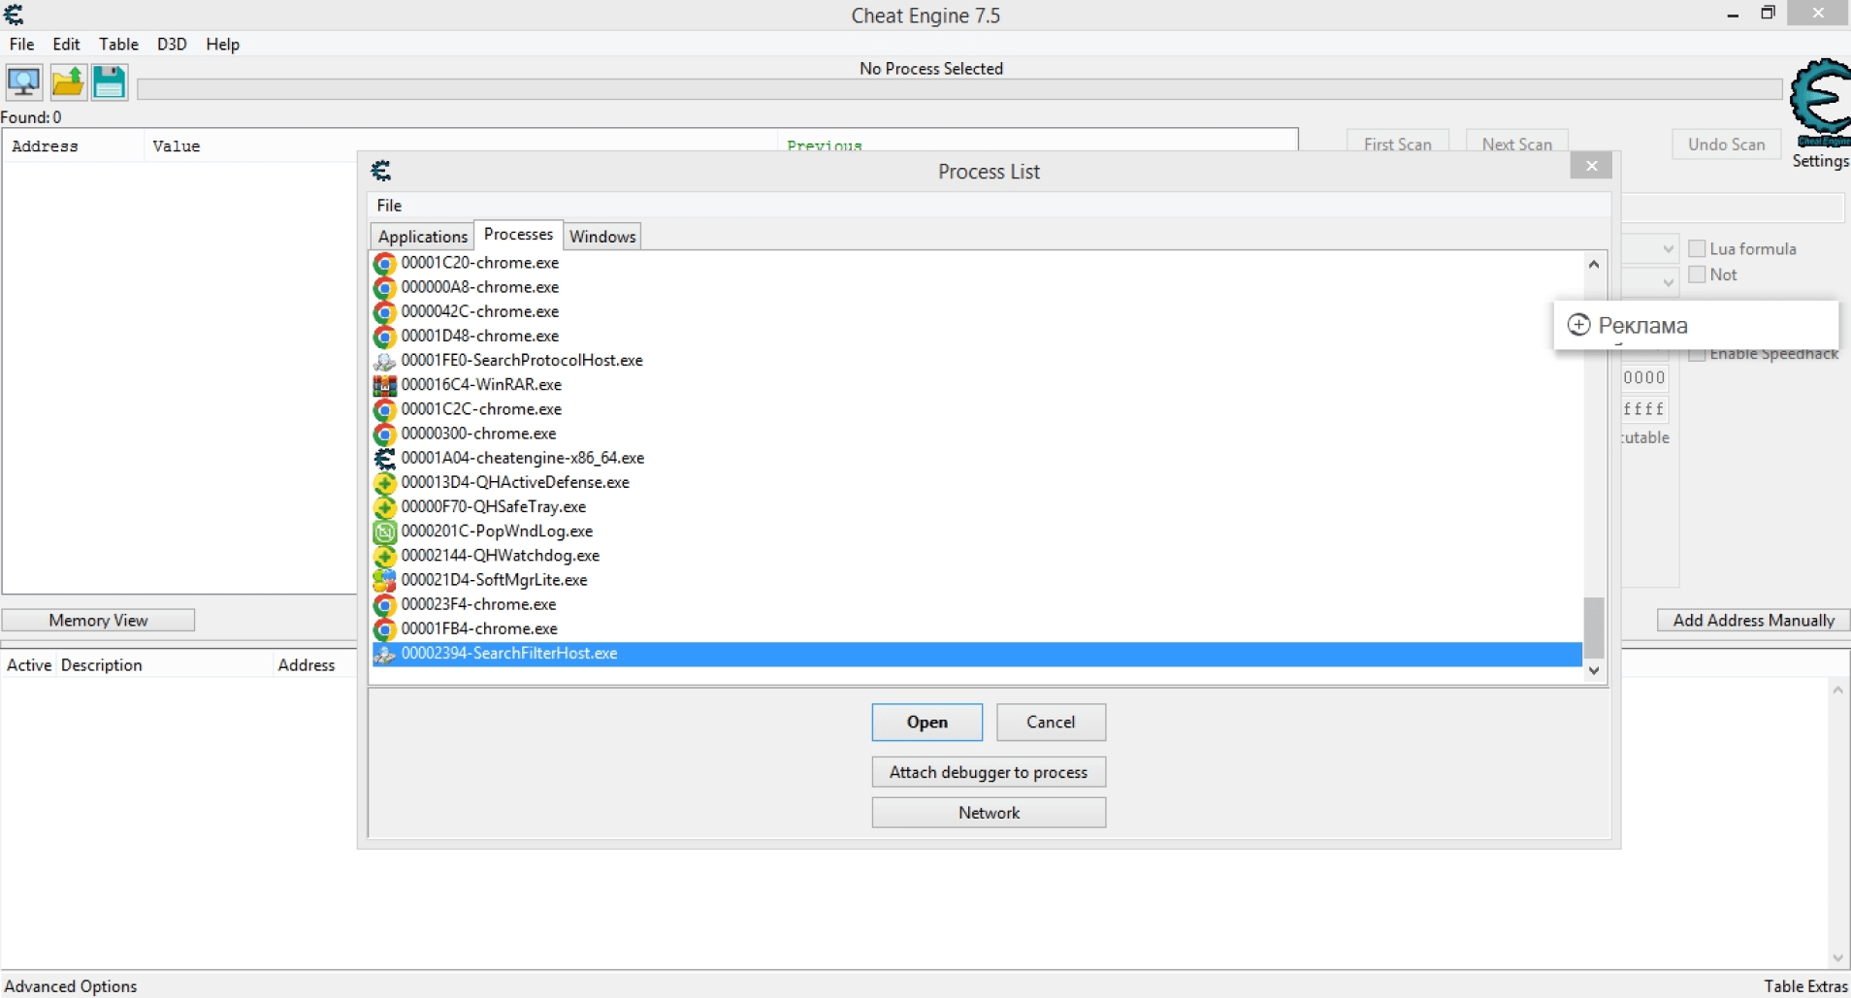Open Cheat Engine Settings logo
This screenshot has height=998, width=1851.
pyautogui.click(x=1820, y=107)
